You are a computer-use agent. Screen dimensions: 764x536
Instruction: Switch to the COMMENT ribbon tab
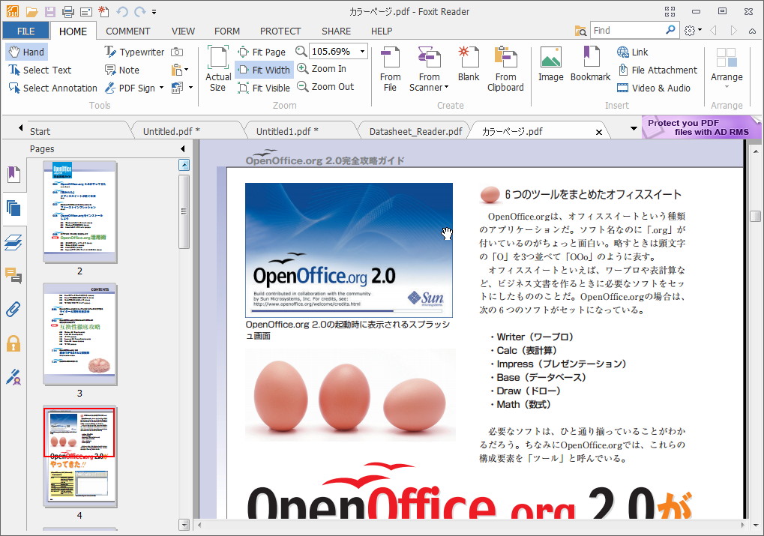tap(127, 31)
